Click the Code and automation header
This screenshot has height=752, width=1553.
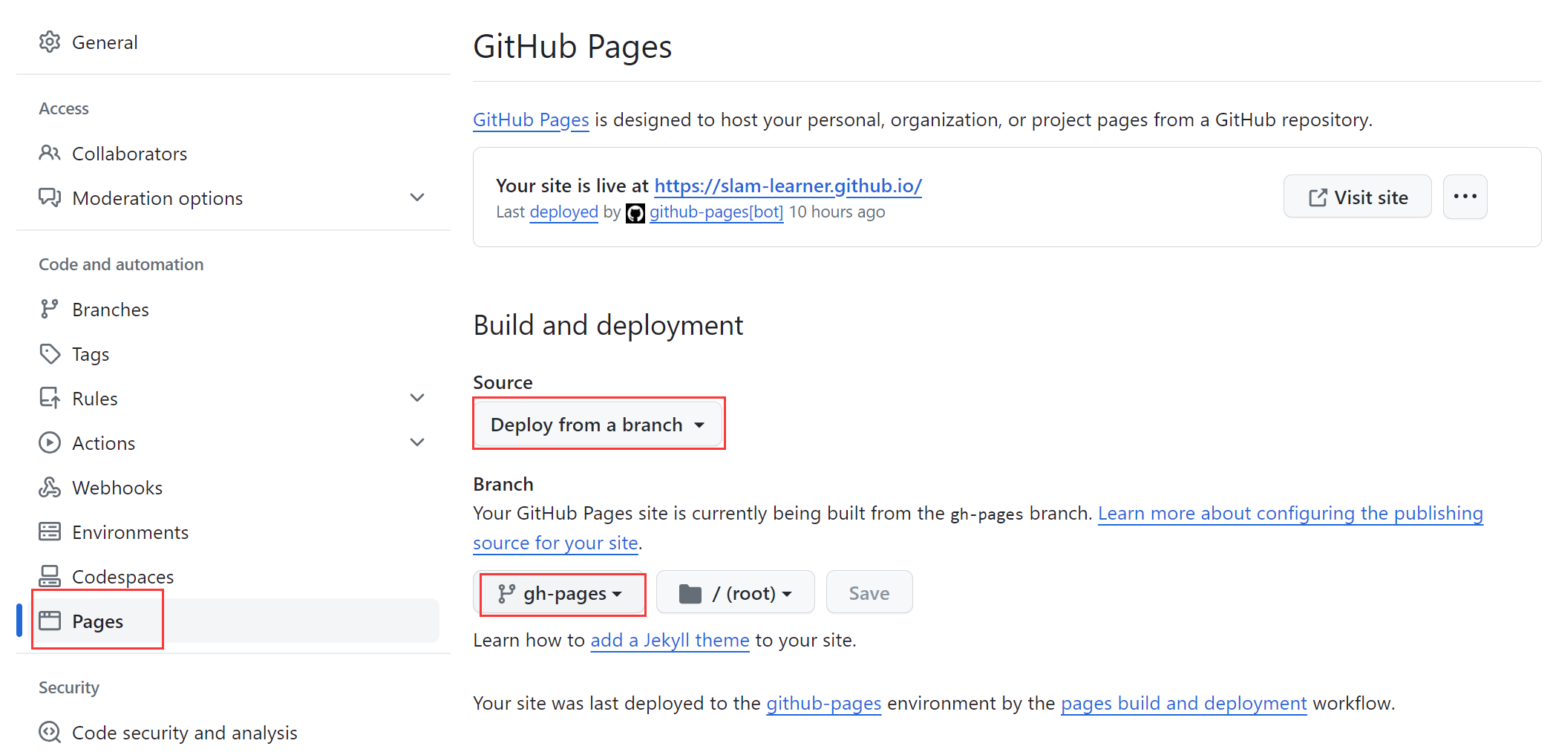click(x=121, y=264)
